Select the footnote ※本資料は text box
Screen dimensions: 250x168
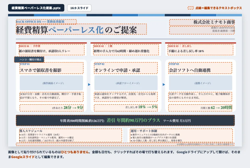[125, 144]
